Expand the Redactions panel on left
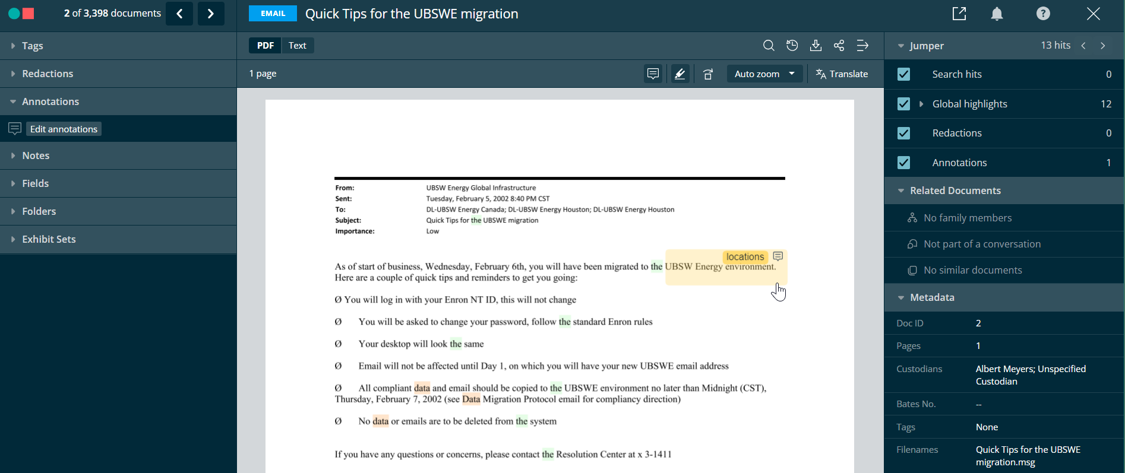Viewport: 1125px width, 473px height. [x=118, y=74]
